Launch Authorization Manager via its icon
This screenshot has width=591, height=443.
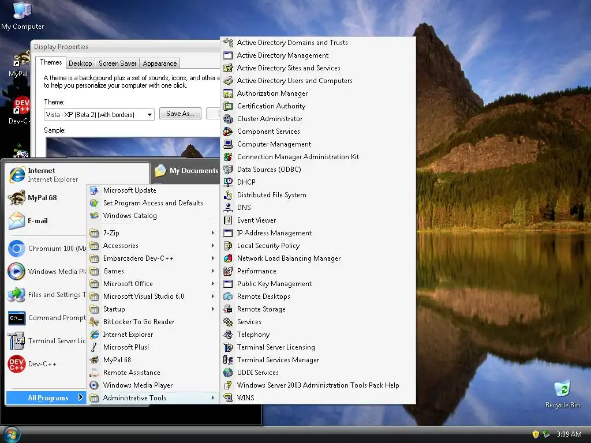228,93
